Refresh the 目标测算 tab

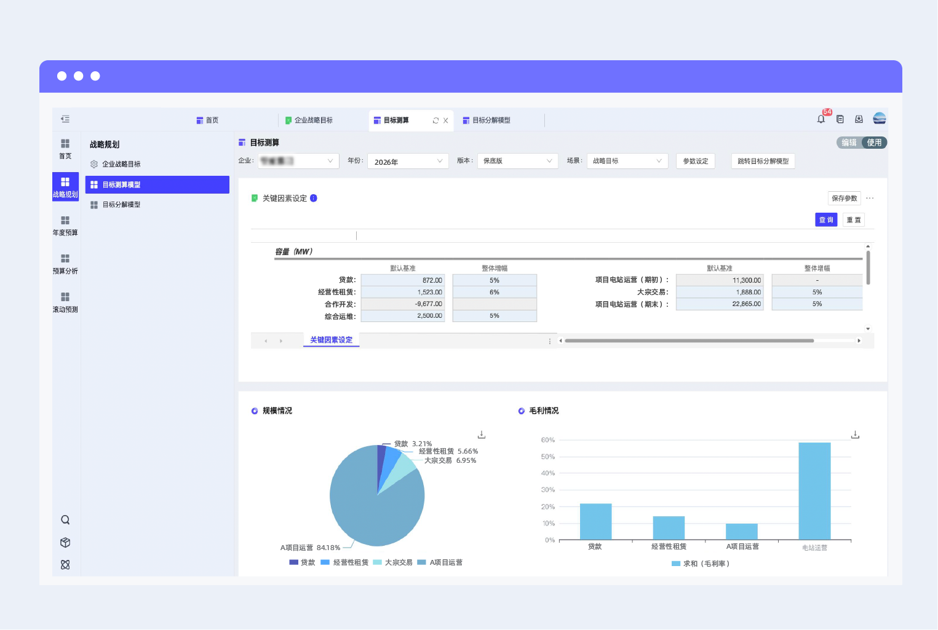point(435,120)
